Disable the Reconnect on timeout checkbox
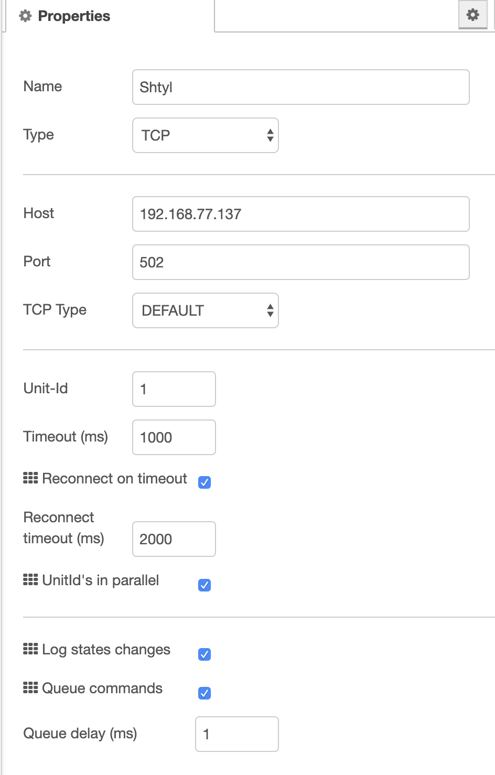Viewport: 495px width, 775px height. pyautogui.click(x=205, y=482)
